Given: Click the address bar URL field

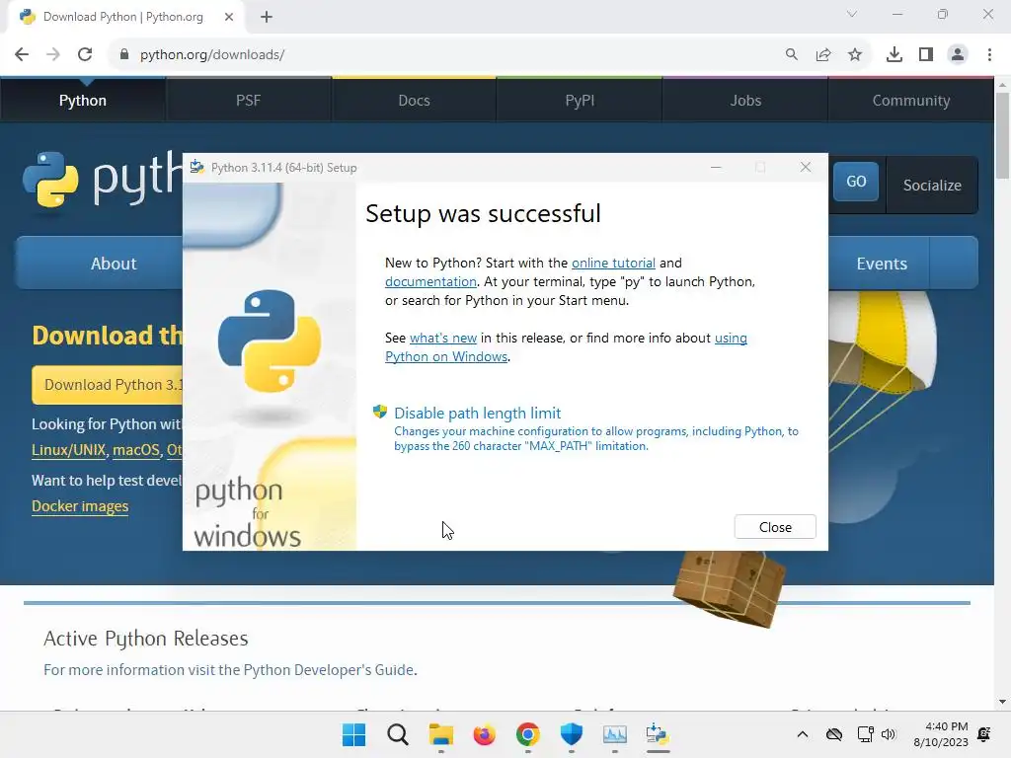Looking at the screenshot, I should tap(445, 55).
